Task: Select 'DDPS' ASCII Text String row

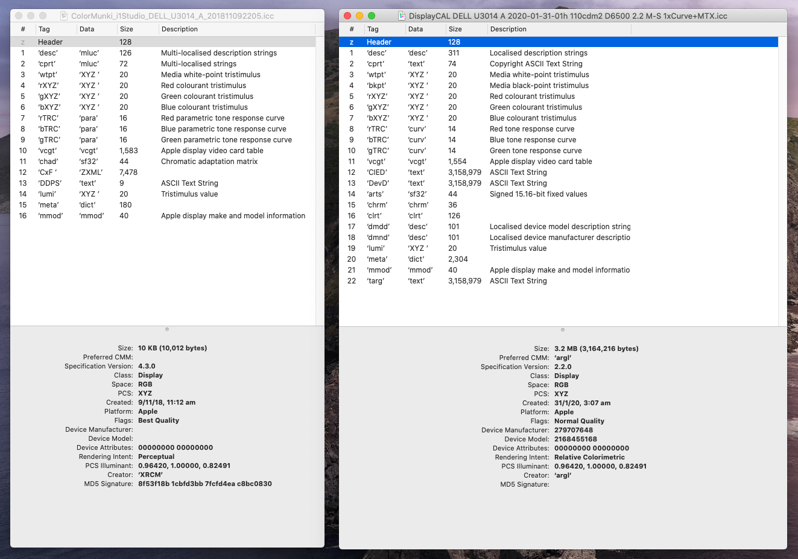Action: (x=163, y=183)
